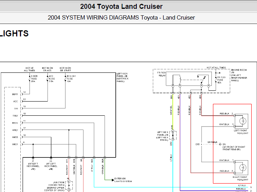The height and width of the screenshot is (192, 257).
Task: Click the "BDR1" pin label
Action: coord(15,94)
